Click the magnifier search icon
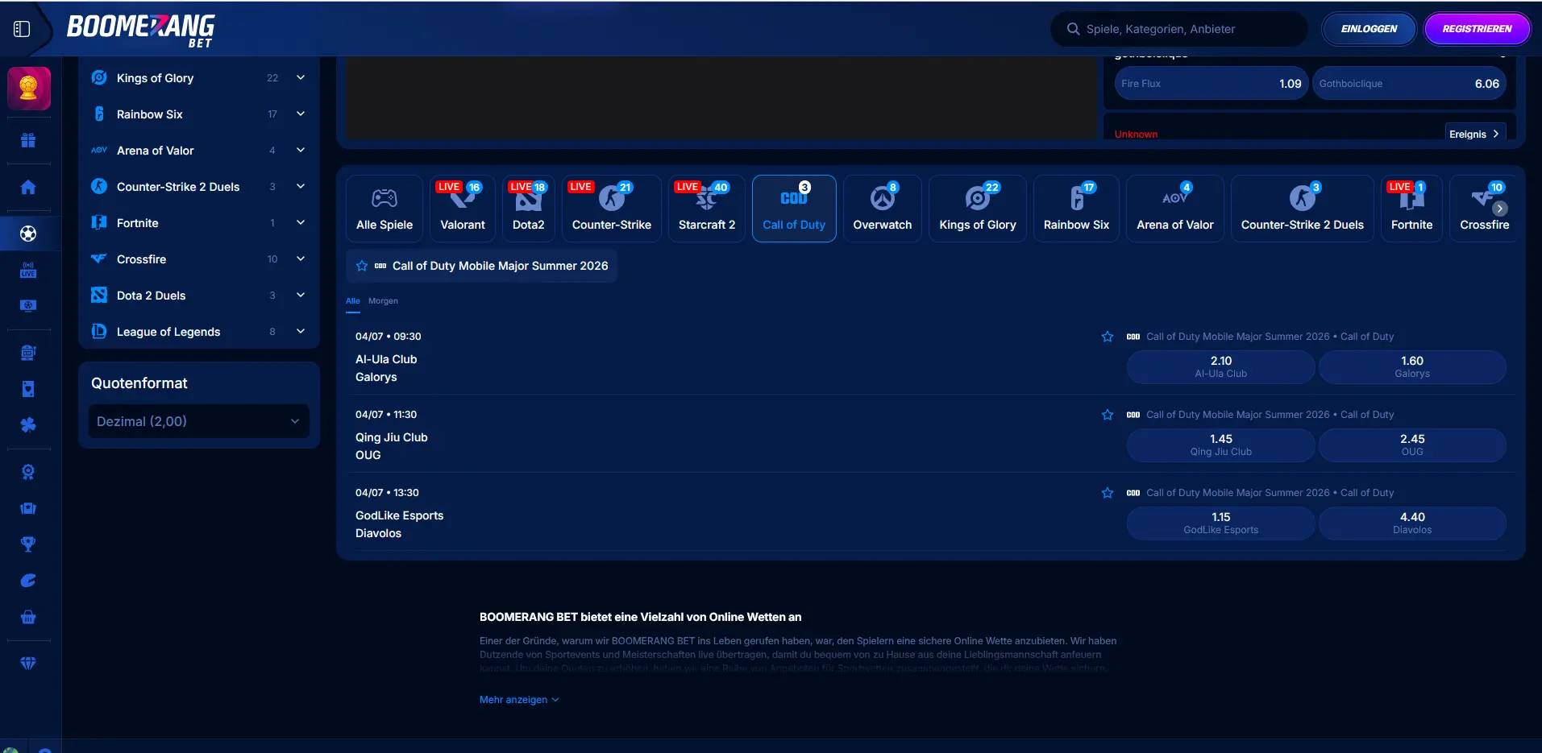Image resolution: width=1542 pixels, height=753 pixels. (1073, 29)
